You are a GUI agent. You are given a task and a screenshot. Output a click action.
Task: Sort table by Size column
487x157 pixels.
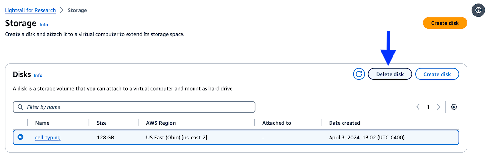(x=102, y=123)
